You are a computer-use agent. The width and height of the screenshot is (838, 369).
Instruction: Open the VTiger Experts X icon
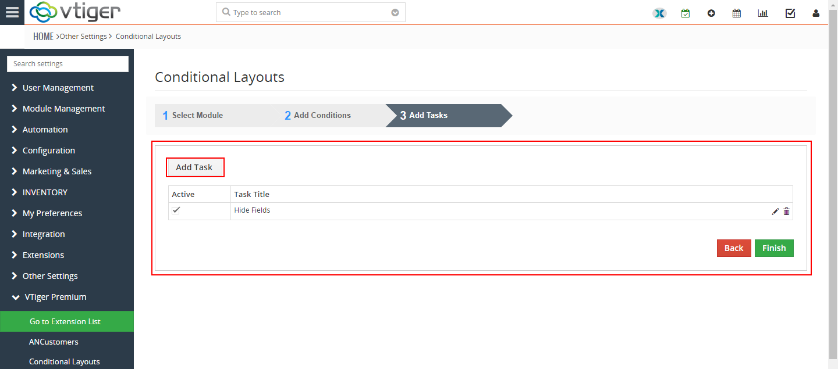pyautogui.click(x=659, y=13)
